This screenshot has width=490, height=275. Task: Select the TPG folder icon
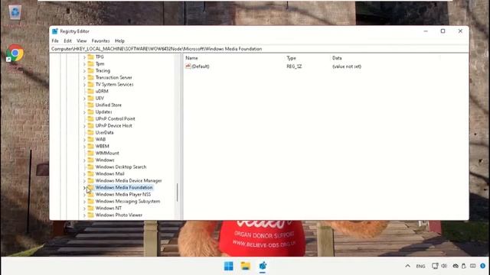click(x=90, y=57)
